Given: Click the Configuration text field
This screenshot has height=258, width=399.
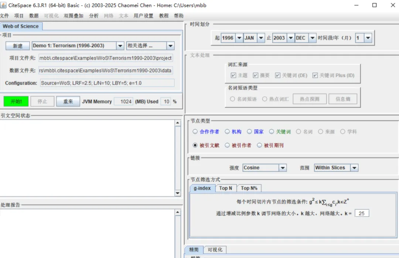Looking at the screenshot, I should [x=107, y=83].
